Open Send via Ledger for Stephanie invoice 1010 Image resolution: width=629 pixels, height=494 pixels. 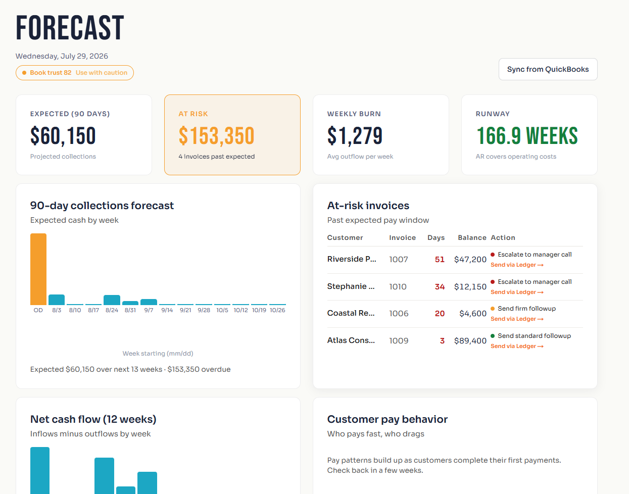pyautogui.click(x=517, y=292)
